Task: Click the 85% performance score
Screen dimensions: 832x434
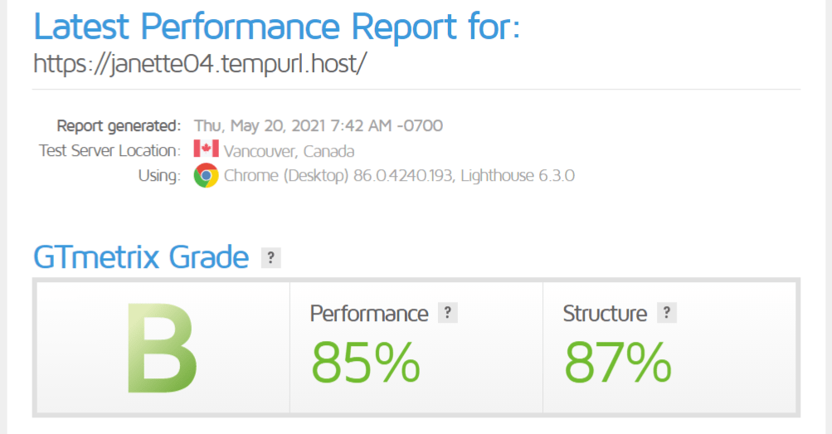Action: coord(366,361)
